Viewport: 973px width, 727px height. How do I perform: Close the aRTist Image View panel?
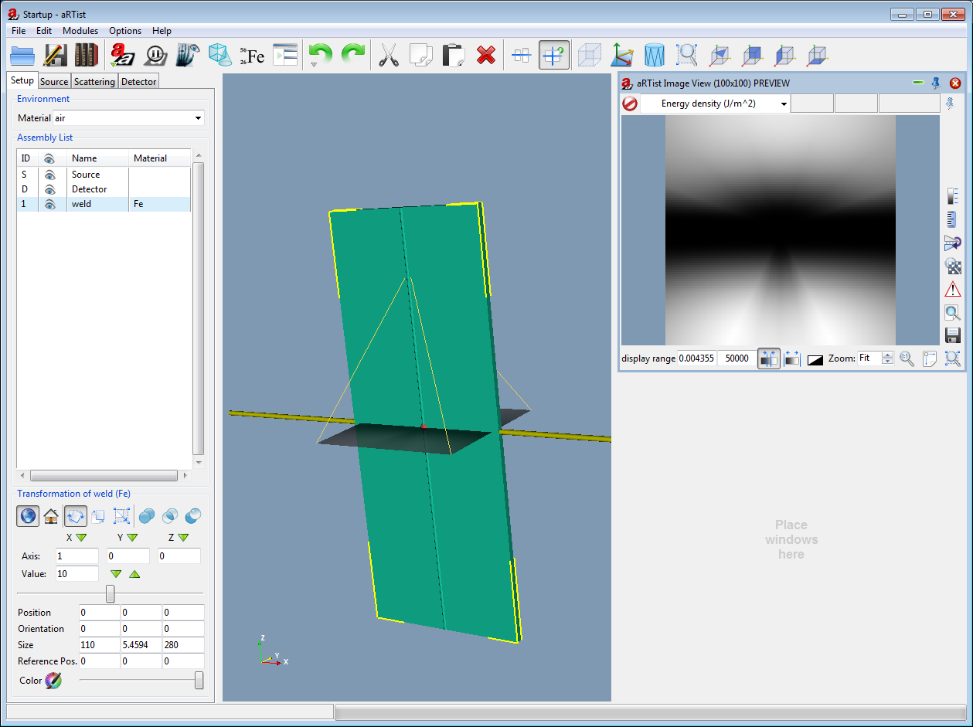coord(955,83)
